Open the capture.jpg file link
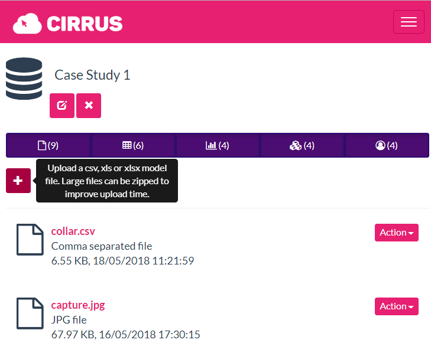The height and width of the screenshot is (356, 431). [x=78, y=305]
